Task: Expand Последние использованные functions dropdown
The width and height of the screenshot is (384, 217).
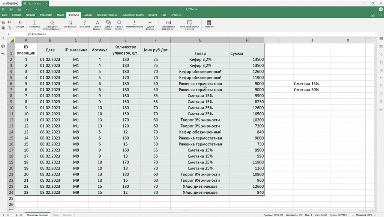Action: pyautogui.click(x=61, y=29)
